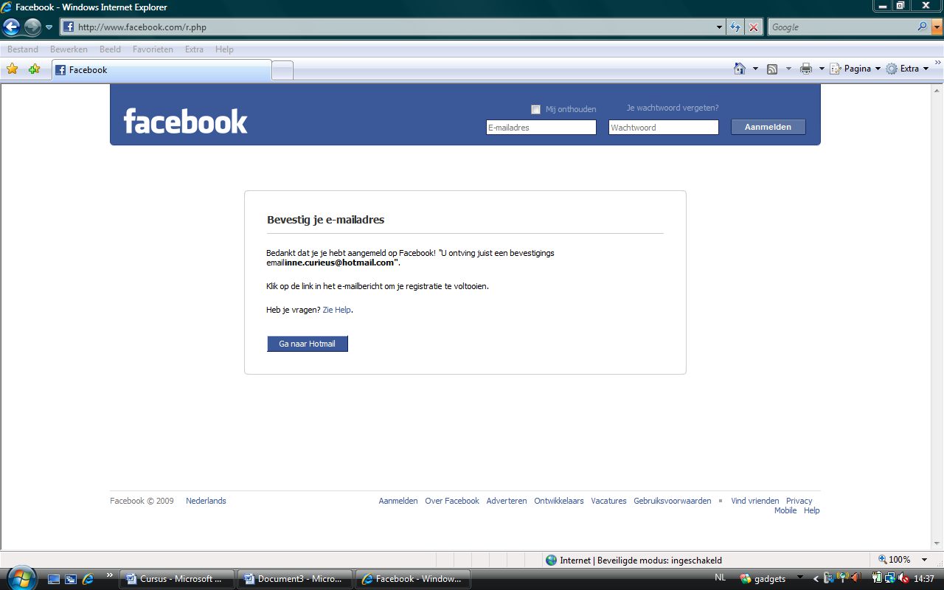Click the Print icon

(806, 69)
